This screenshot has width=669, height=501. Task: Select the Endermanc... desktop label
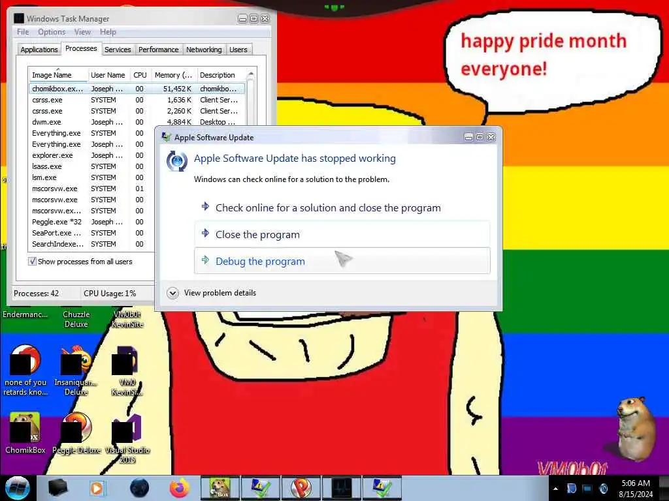[25, 314]
